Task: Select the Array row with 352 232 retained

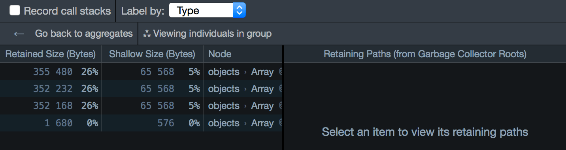Action: pos(141,89)
